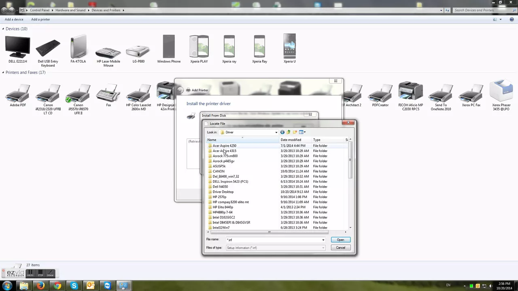Select the FA-KTOLA drive device

(78, 49)
